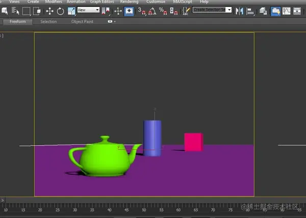Activate the Select and Manipulate tool

(118, 11)
